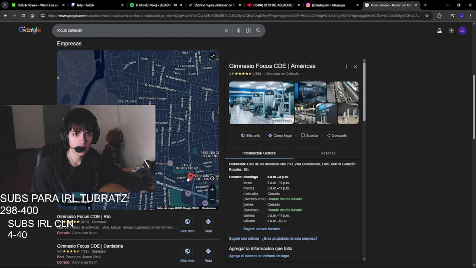Open Sitio web for Gimnasio Focus Río
The image size is (476, 268).
coord(187,225)
